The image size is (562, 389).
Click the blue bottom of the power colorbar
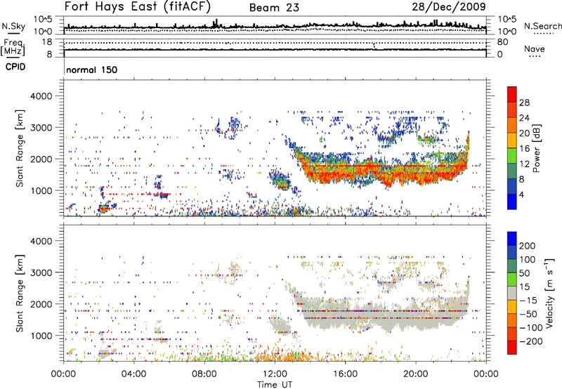(512, 202)
